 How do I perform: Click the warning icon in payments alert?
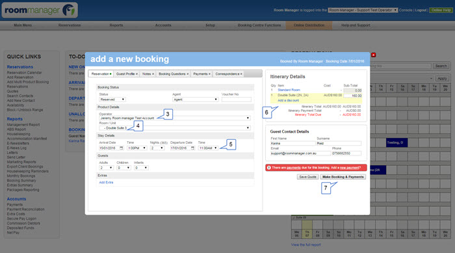pos(268,168)
